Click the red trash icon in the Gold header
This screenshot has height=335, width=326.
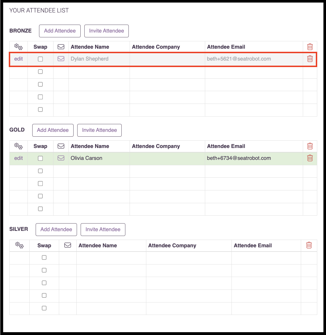point(310,146)
